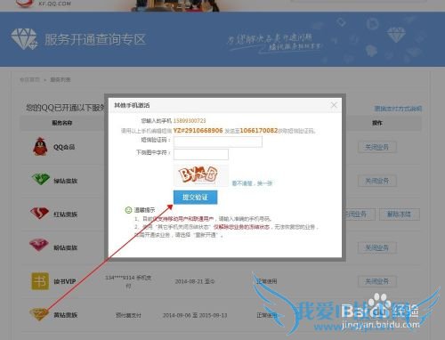Focus the 下侧图中字符 captcha text box
This screenshot has height=340, width=445.
201,154
